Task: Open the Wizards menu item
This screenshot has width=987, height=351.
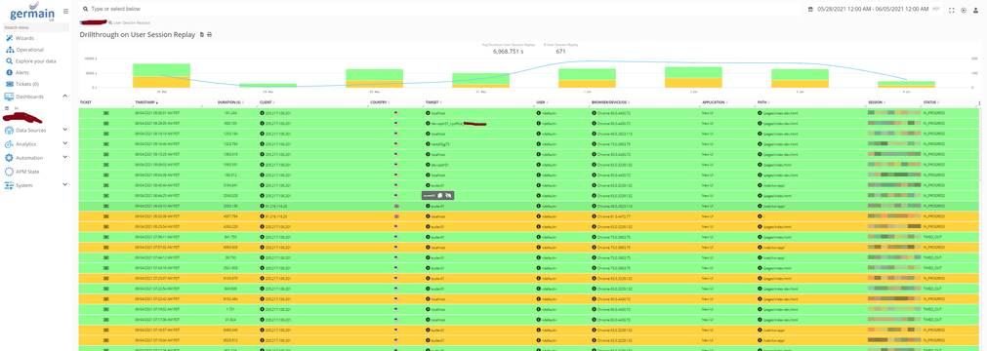Action: point(20,38)
